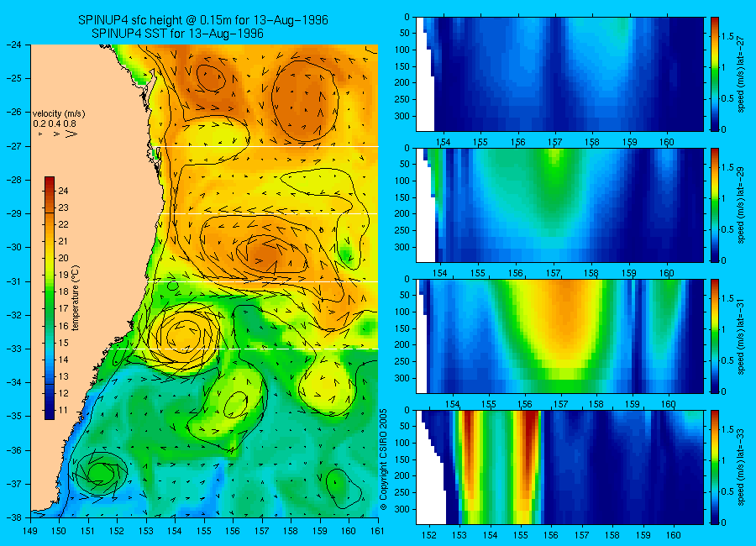
Task: Click the 18 tick on temperature colorbar
Action: tap(63, 291)
